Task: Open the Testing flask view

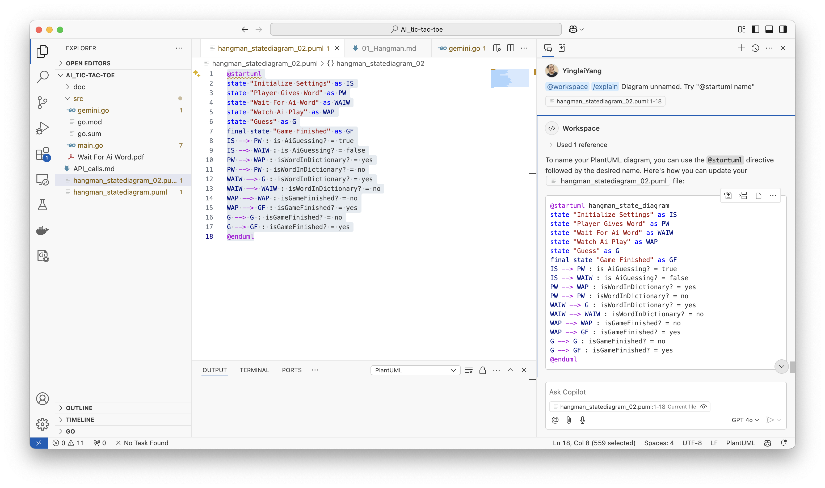Action: 43,205
